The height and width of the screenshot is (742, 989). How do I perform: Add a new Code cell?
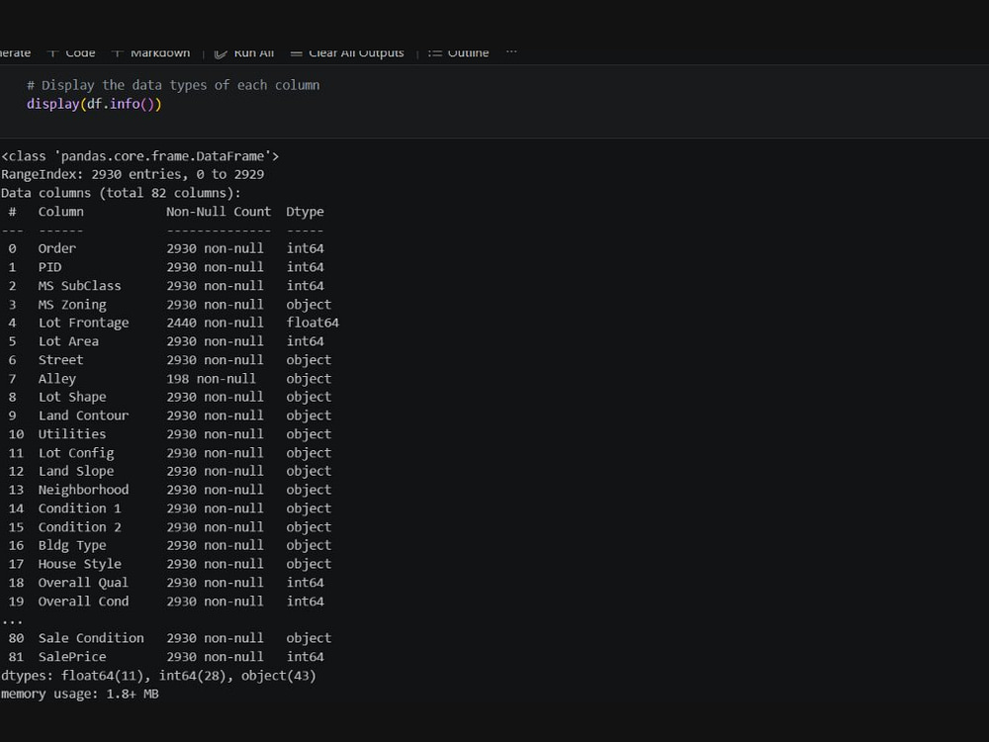[x=71, y=53]
